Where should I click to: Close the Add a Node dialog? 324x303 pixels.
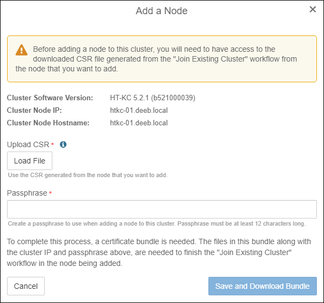pos(313,9)
